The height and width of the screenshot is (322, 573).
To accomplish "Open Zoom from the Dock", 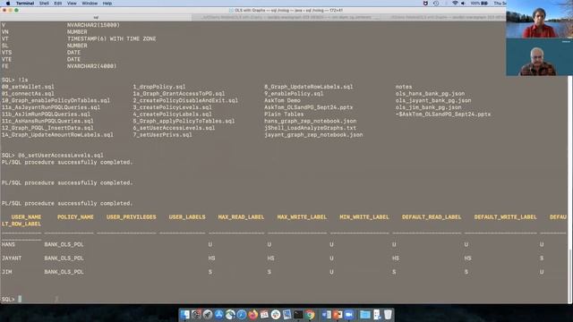I will 349,314.
